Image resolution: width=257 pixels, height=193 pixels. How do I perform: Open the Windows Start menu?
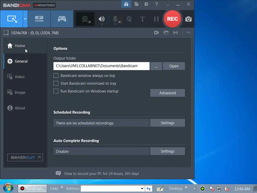coord(8,187)
